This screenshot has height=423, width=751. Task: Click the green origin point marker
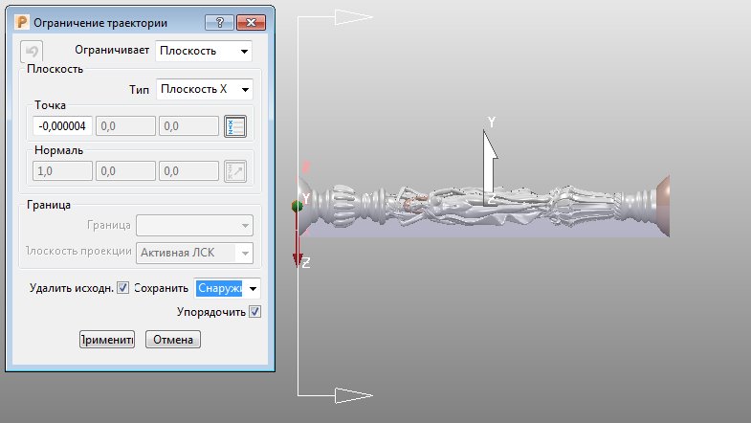pos(297,206)
